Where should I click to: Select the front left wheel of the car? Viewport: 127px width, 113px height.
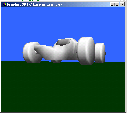[x=31, y=53]
